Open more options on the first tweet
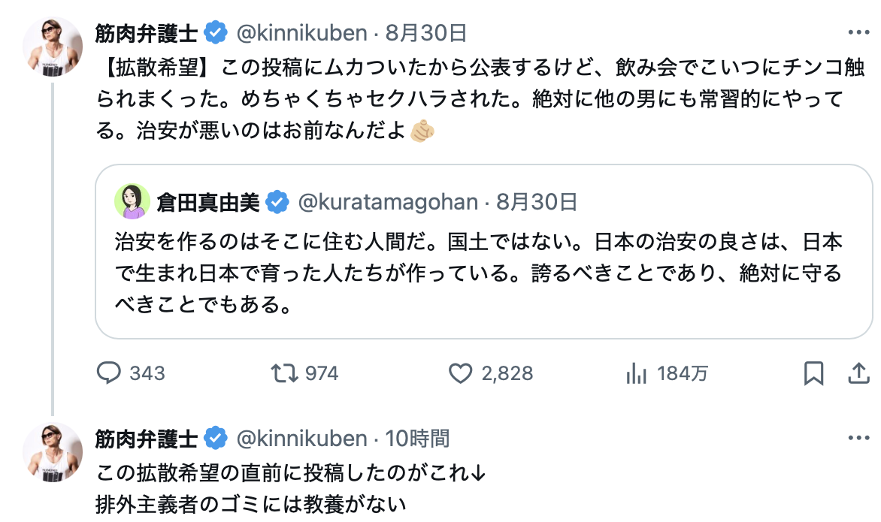The height and width of the screenshot is (522, 881). 858,33
